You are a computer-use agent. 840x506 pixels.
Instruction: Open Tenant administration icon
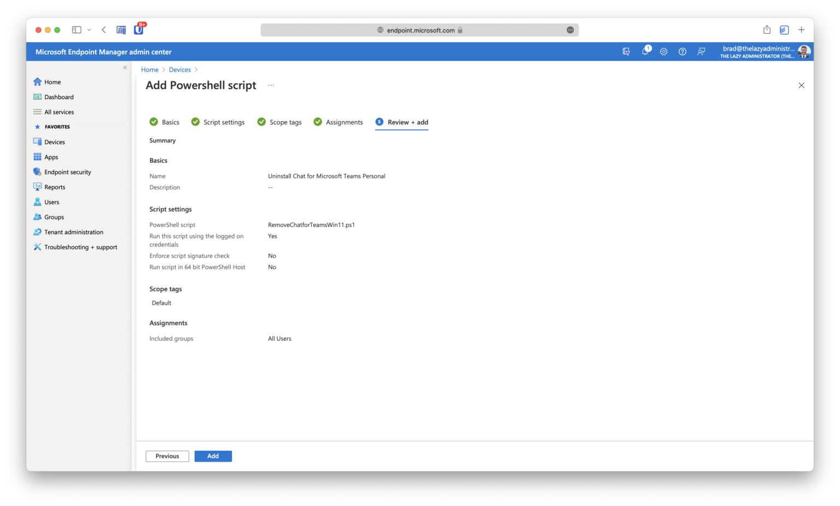37,232
